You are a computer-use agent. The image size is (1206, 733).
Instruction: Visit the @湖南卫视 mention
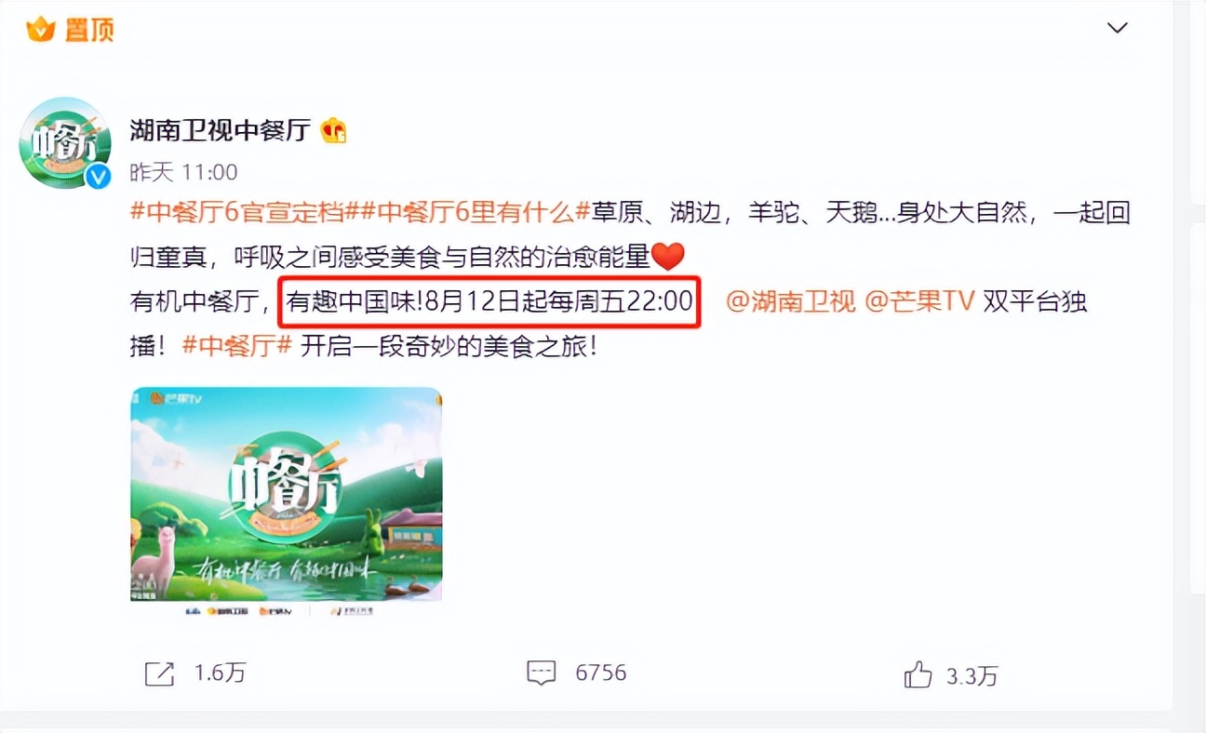point(790,301)
